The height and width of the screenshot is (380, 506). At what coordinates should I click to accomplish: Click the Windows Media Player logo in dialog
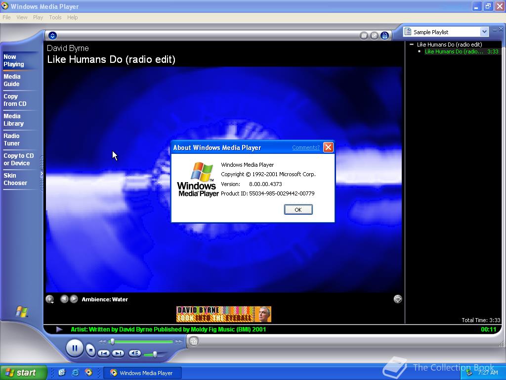coord(198,179)
